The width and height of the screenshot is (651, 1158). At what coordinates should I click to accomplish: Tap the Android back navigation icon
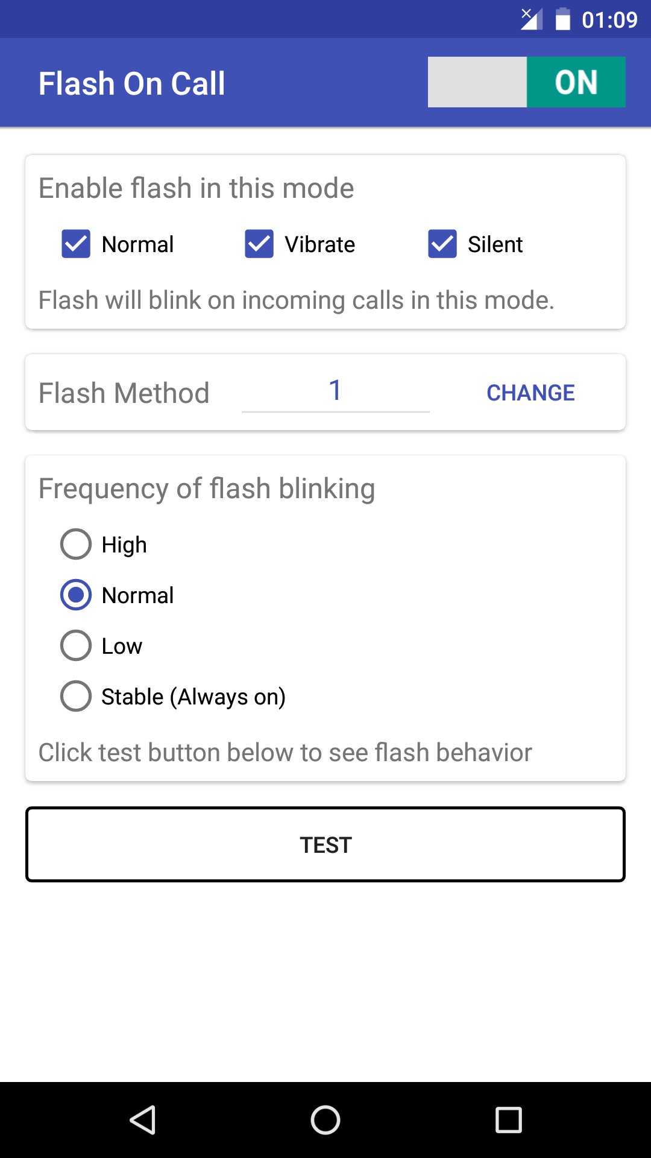pyautogui.click(x=143, y=1120)
